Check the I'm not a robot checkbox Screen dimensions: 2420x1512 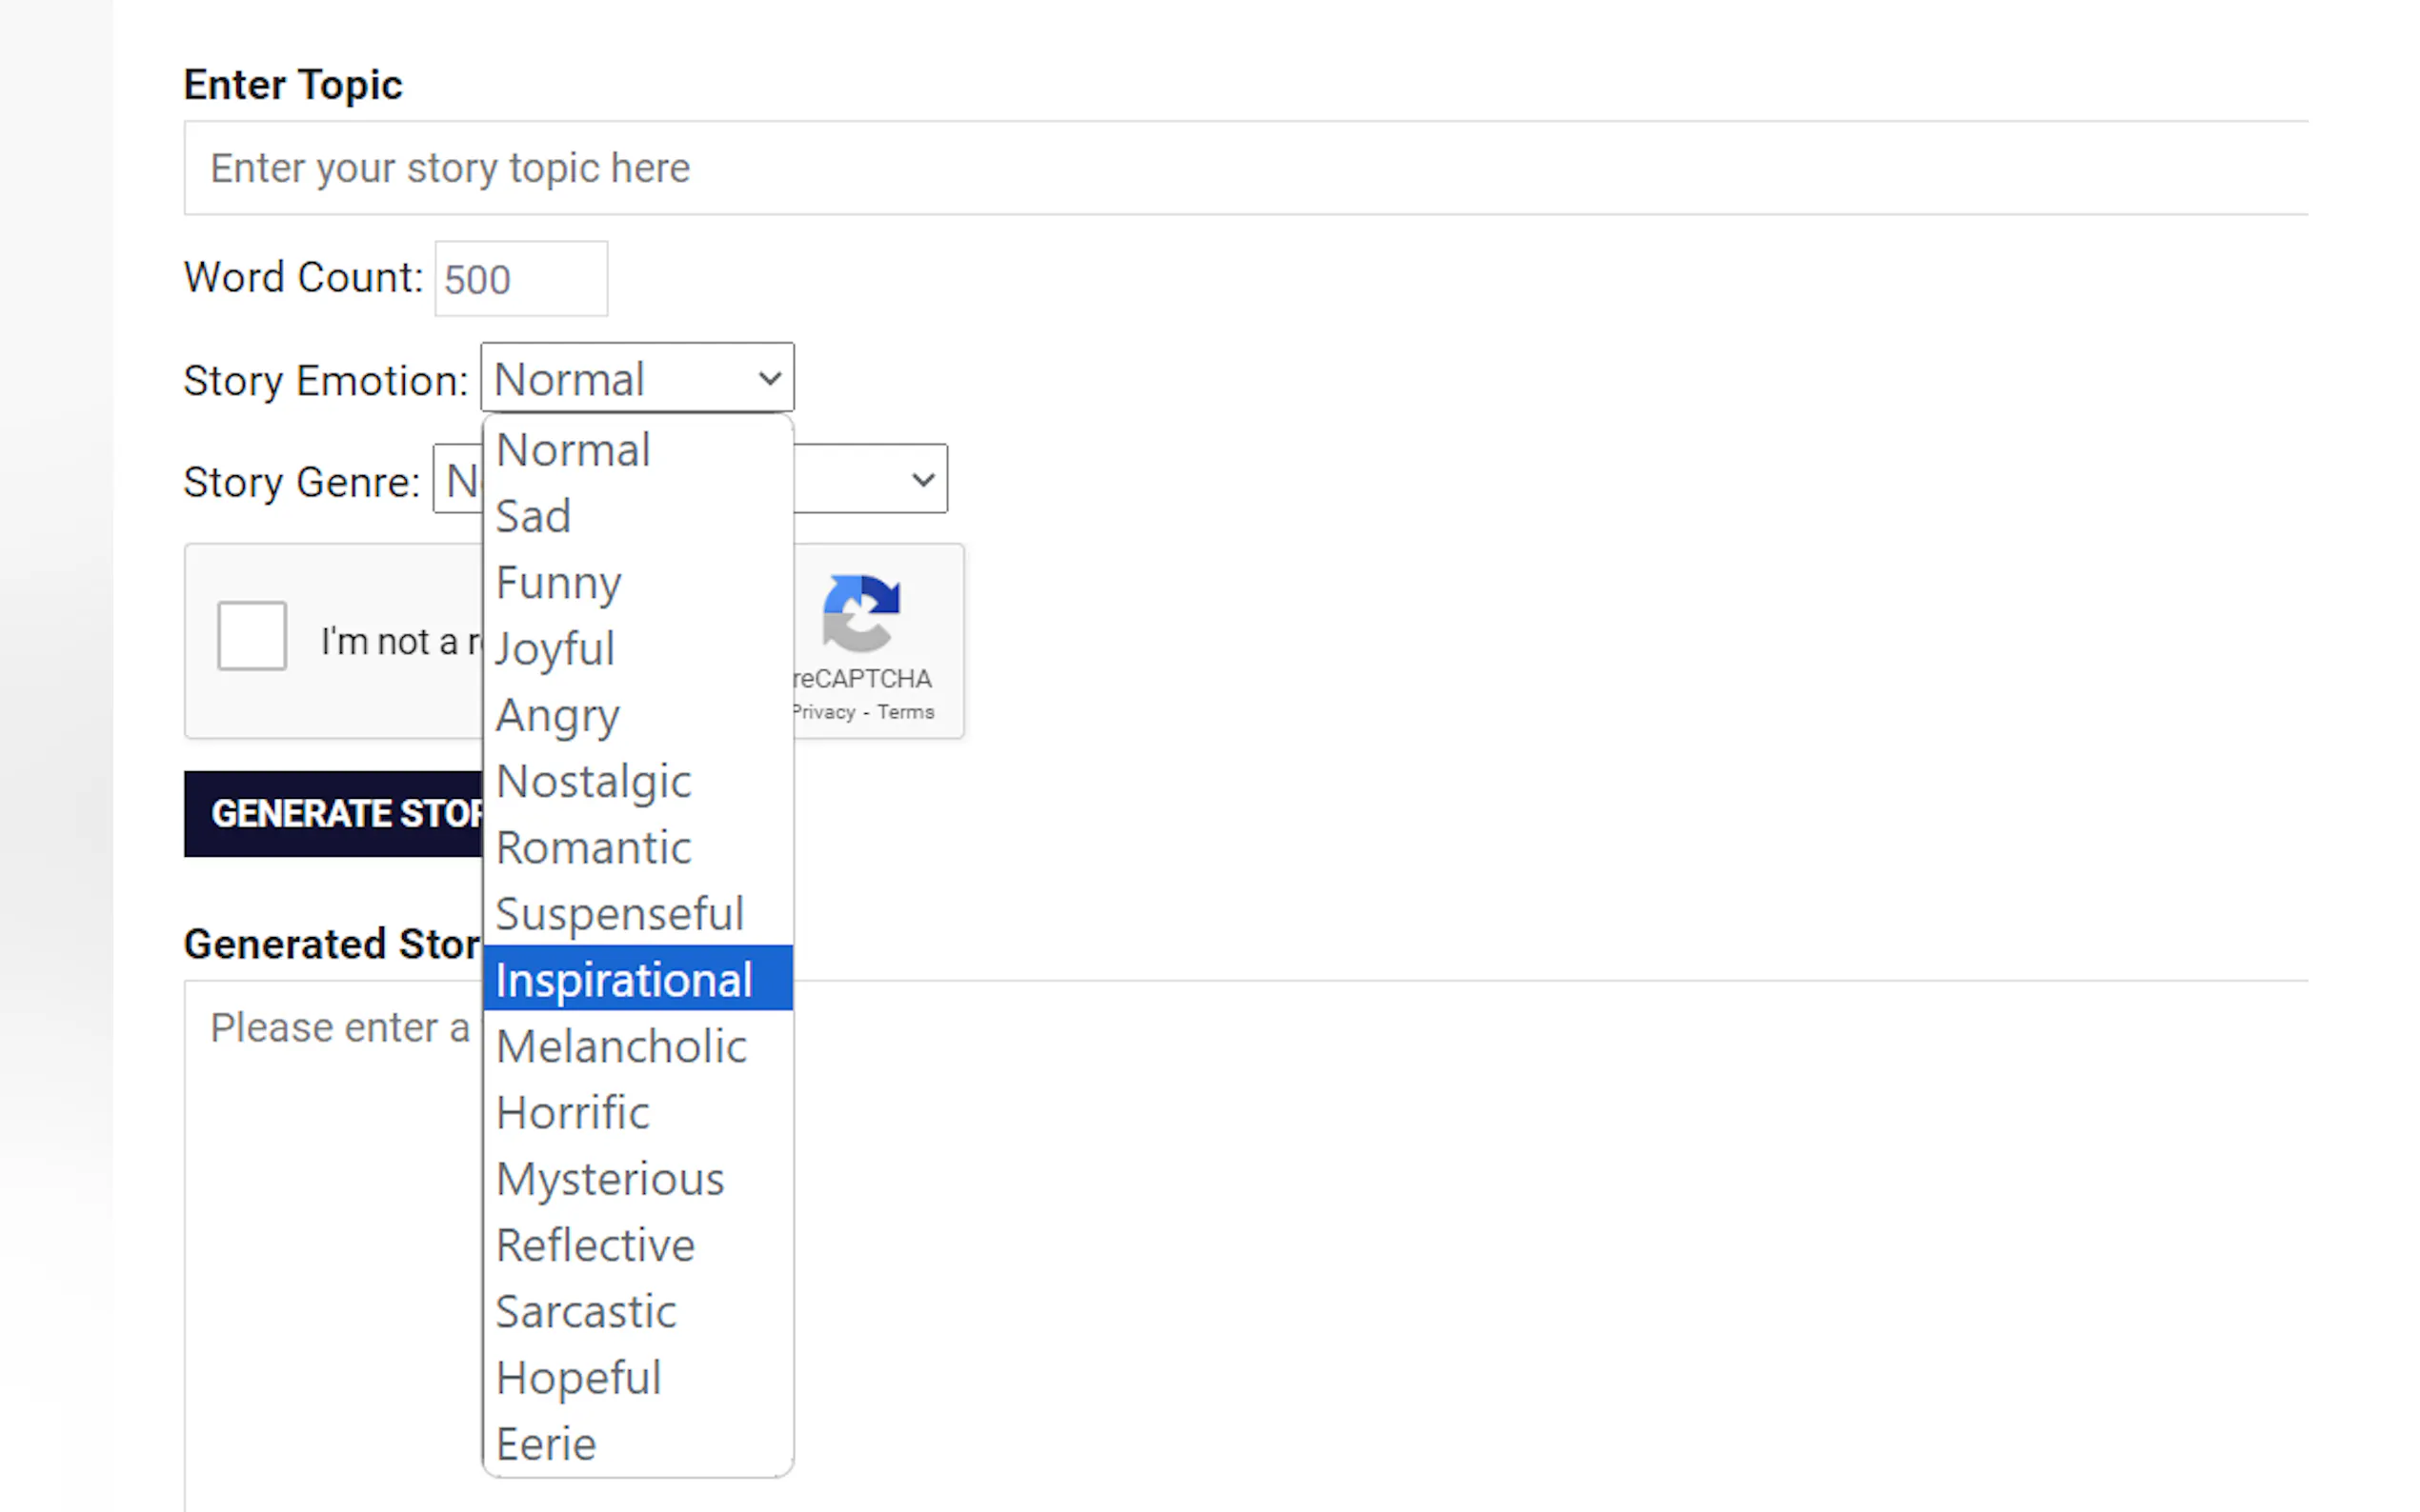pos(252,636)
